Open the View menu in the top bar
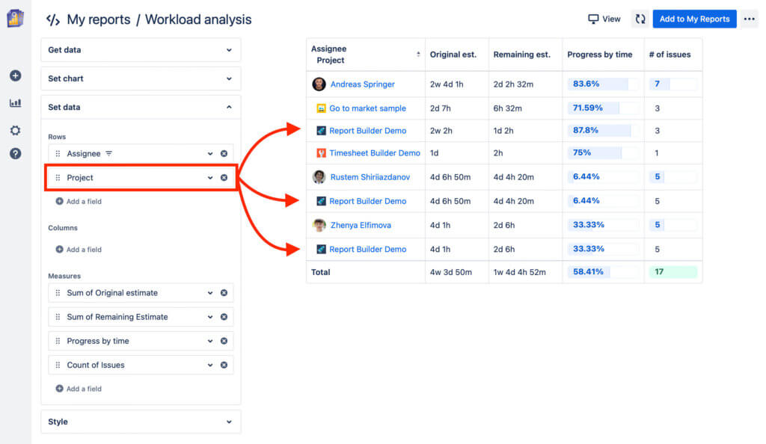Viewport: 766px width, 444px height. [x=603, y=19]
